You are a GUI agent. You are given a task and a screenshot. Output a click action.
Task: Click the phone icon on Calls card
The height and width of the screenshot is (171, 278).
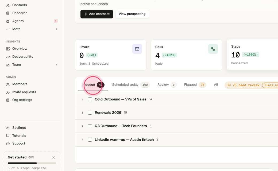(x=213, y=49)
